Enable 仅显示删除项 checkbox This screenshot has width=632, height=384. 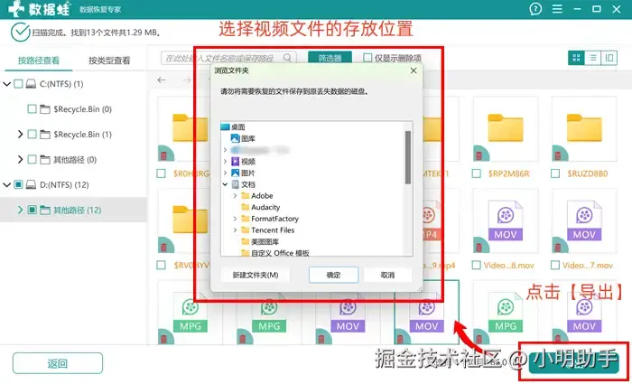367,58
